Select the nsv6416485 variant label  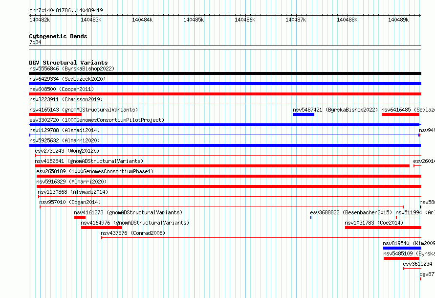pyautogui.click(x=408, y=110)
